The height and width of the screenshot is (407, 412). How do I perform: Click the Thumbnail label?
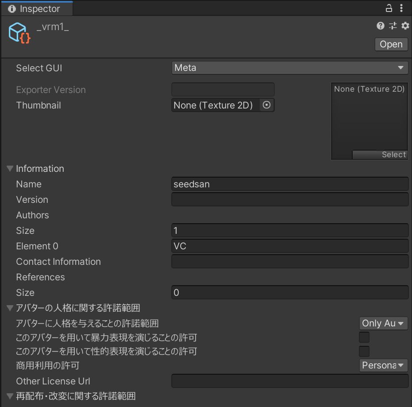click(39, 105)
